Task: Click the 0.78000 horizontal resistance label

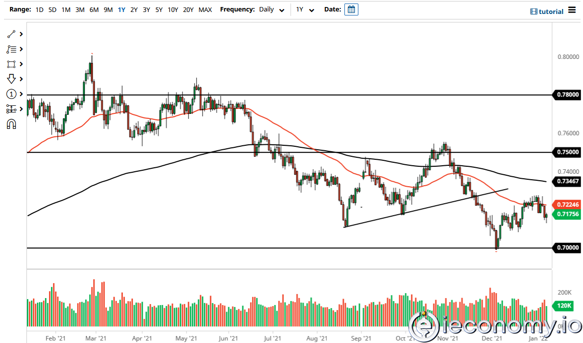Action: [x=567, y=95]
